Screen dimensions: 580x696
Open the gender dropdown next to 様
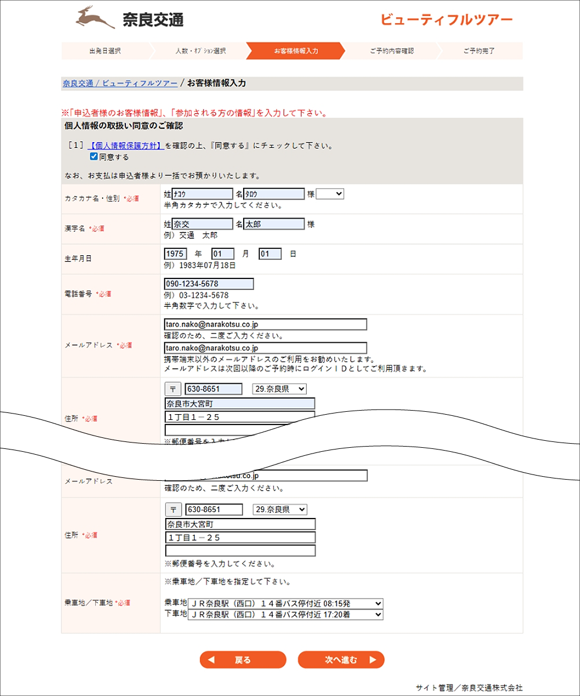click(x=330, y=194)
